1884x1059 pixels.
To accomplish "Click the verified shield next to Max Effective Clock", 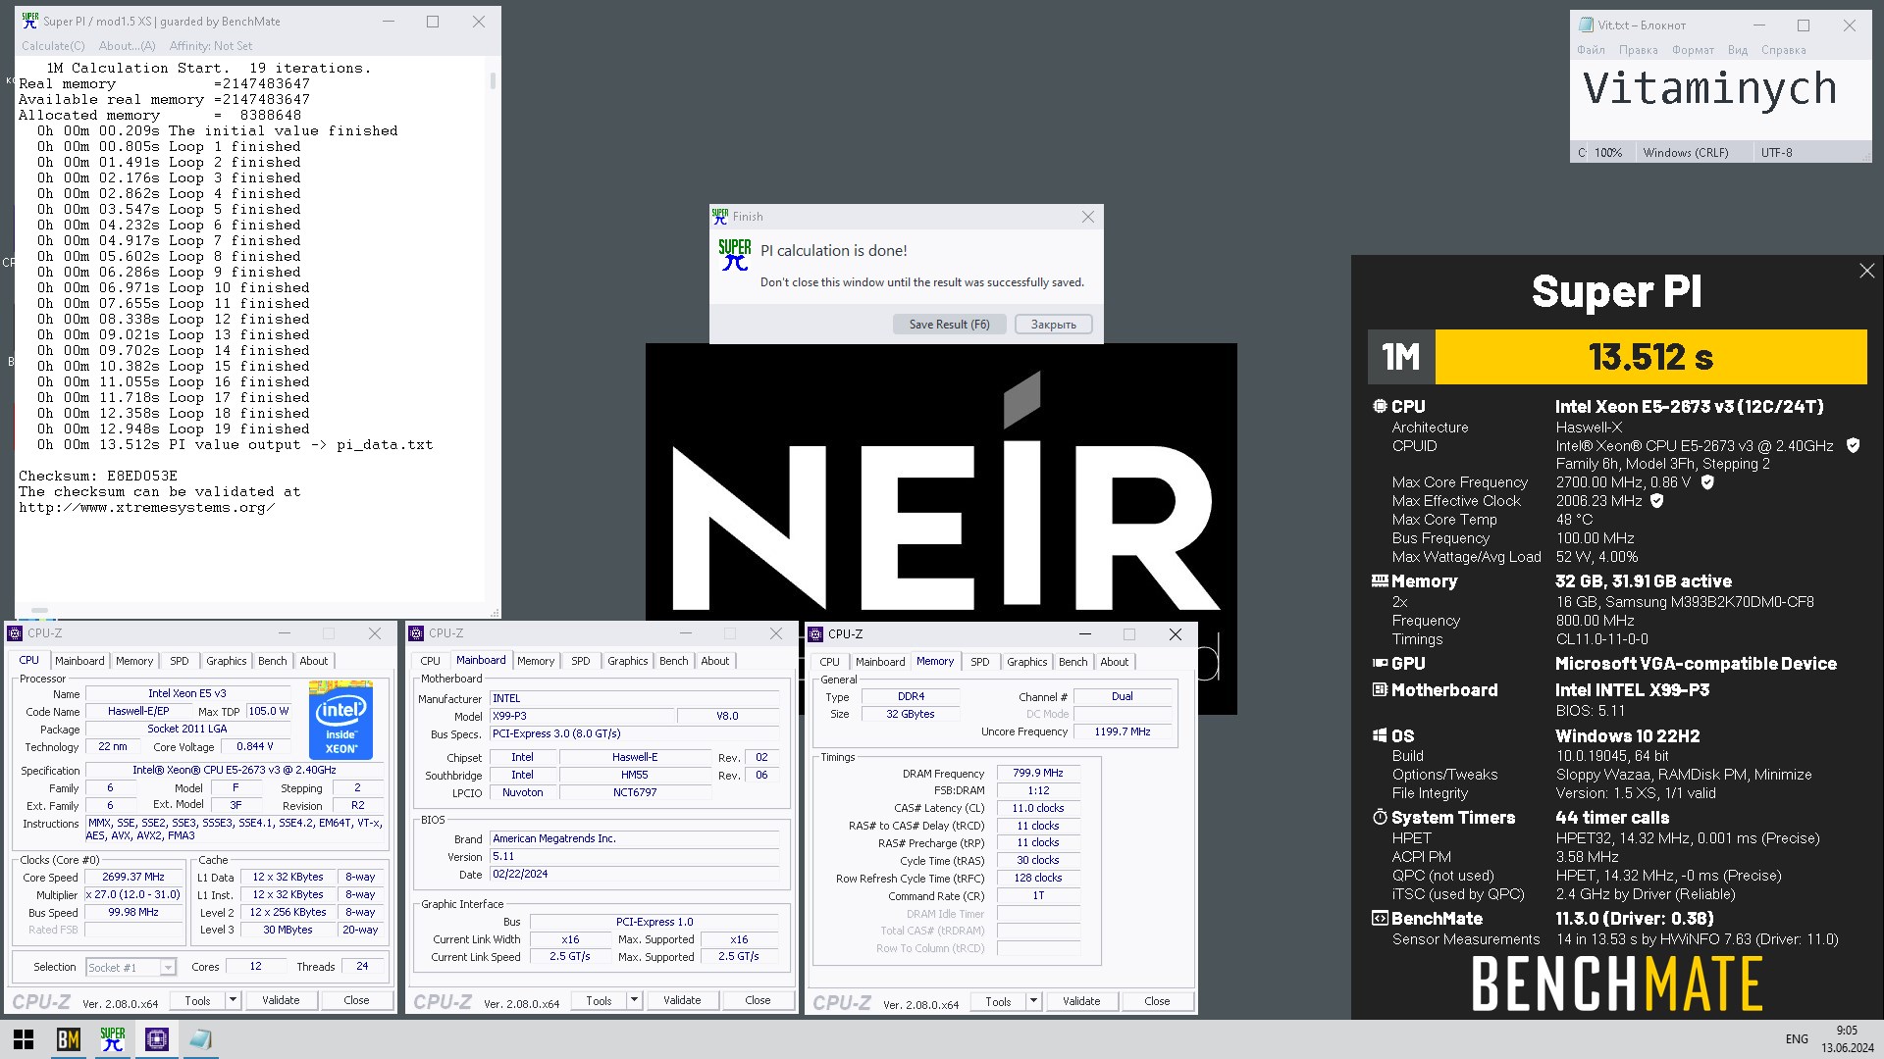I will 1657,501.
